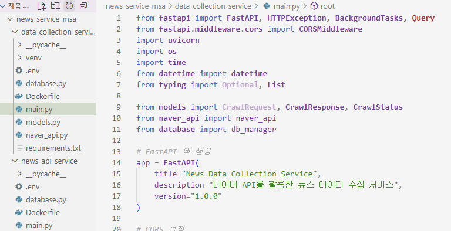Click the description keyword on line 16
This screenshot has width=451, height=231.
pyautogui.click(x=179, y=185)
